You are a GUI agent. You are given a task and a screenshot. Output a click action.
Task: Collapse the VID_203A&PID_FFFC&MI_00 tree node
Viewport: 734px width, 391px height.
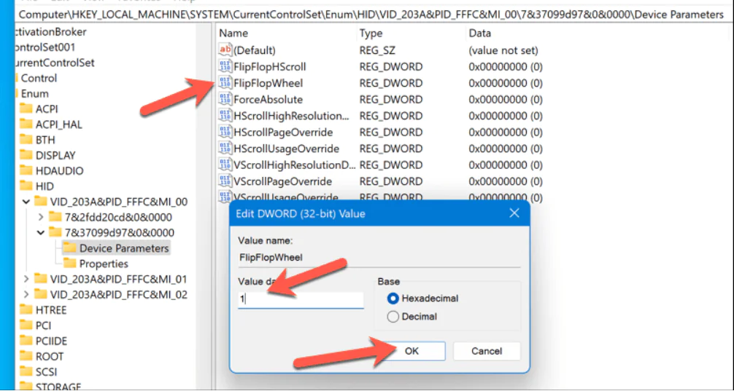coord(26,202)
